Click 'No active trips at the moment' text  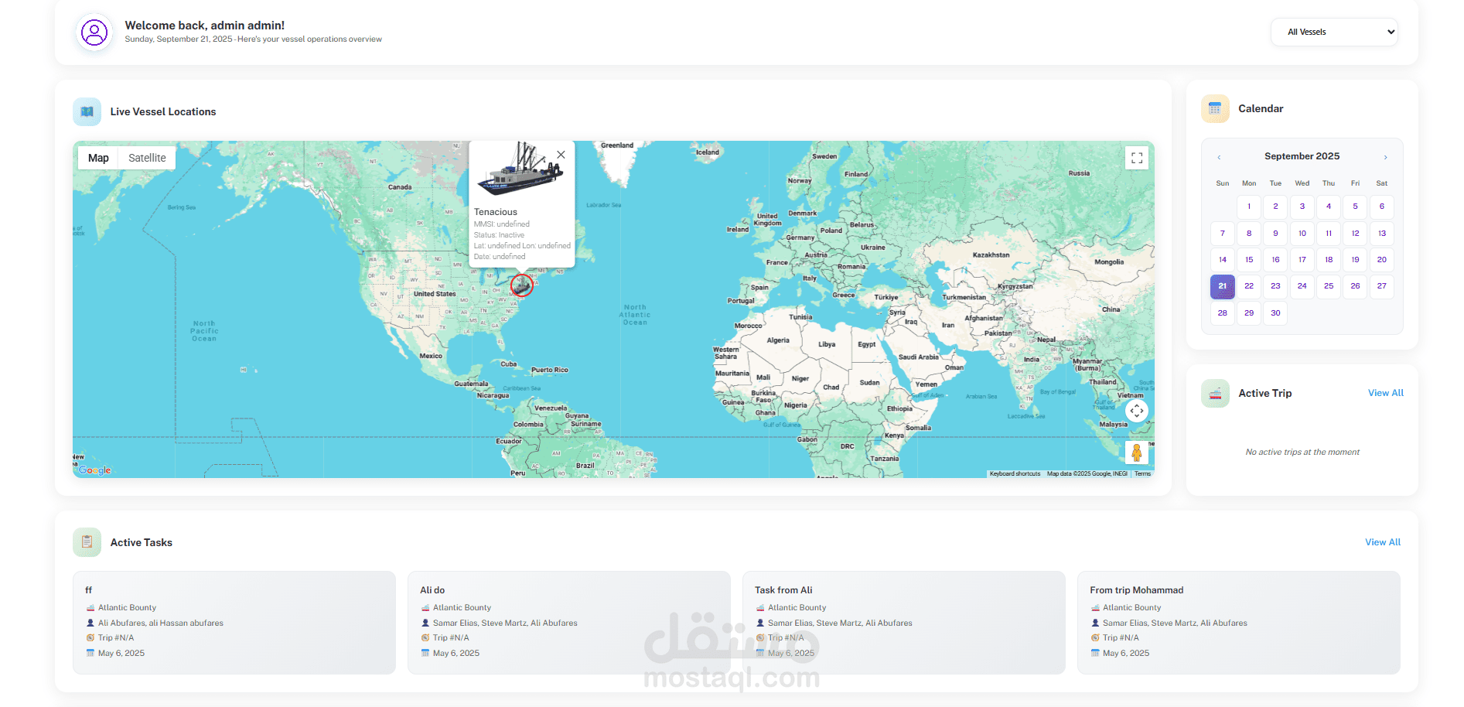coord(1302,453)
